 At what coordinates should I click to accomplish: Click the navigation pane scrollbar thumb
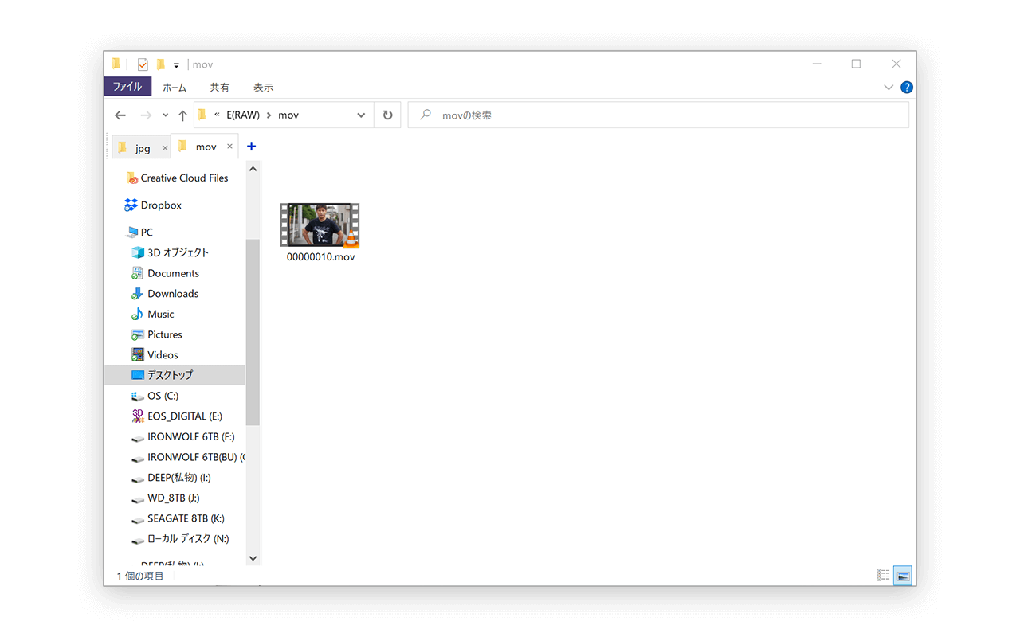tap(253, 332)
